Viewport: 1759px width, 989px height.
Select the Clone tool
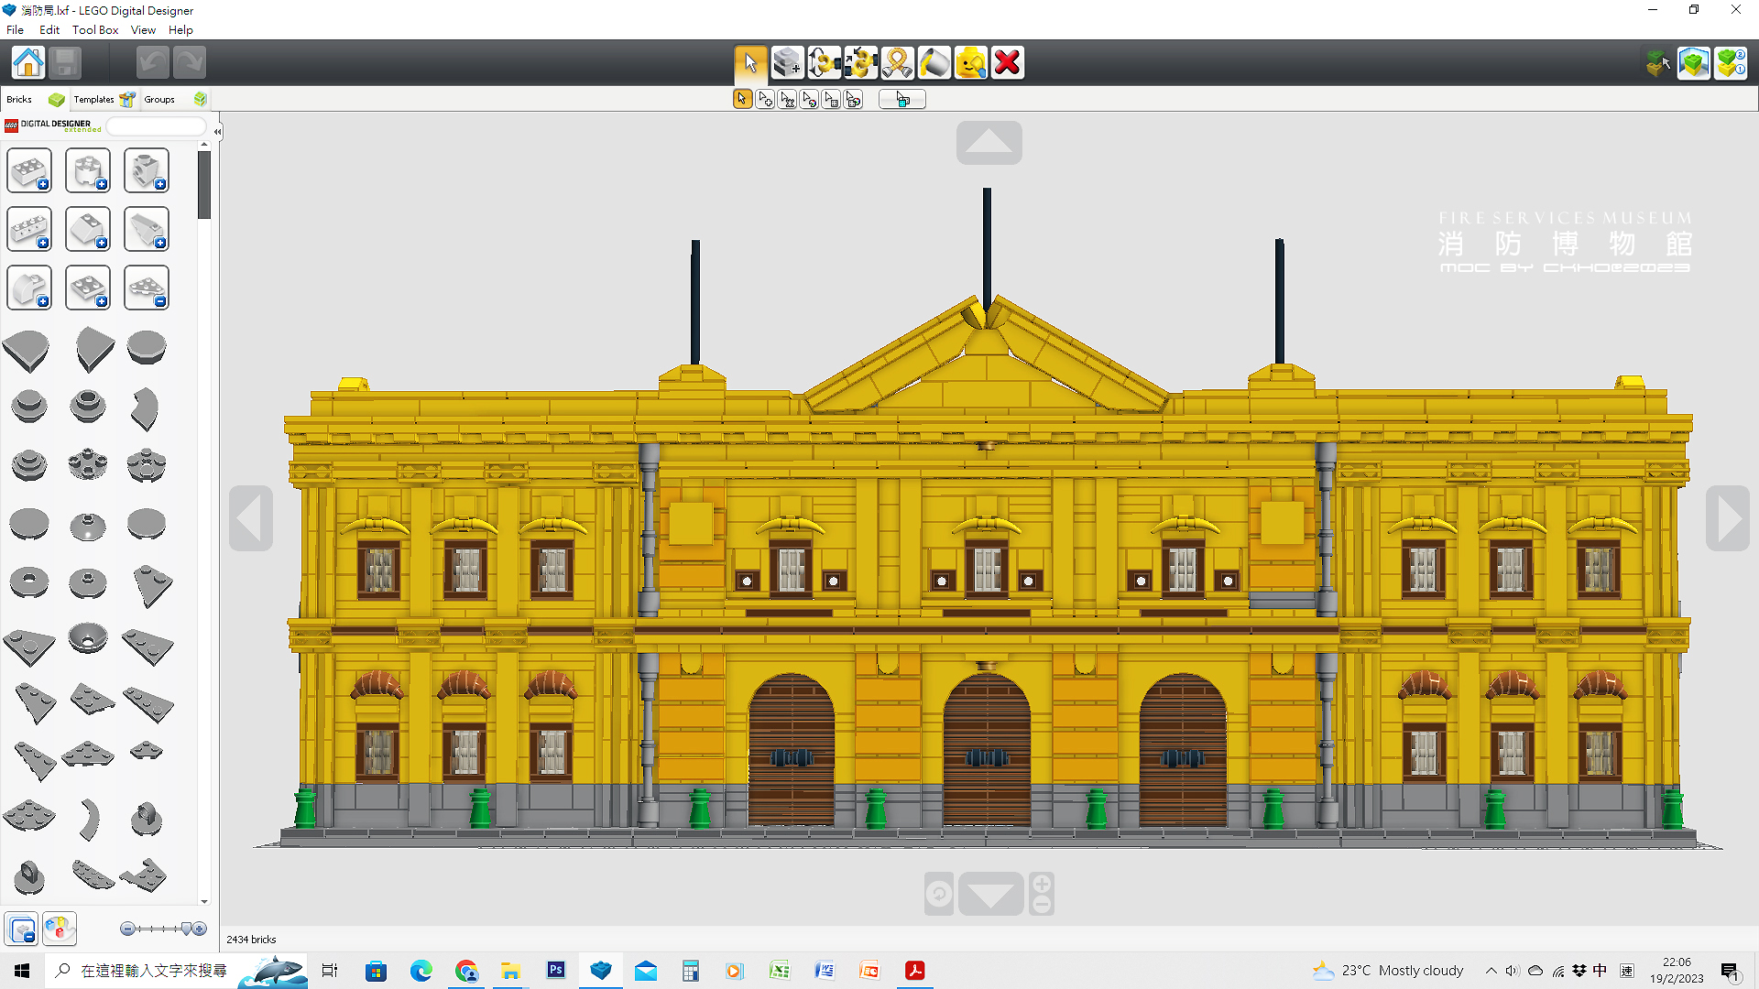click(787, 63)
